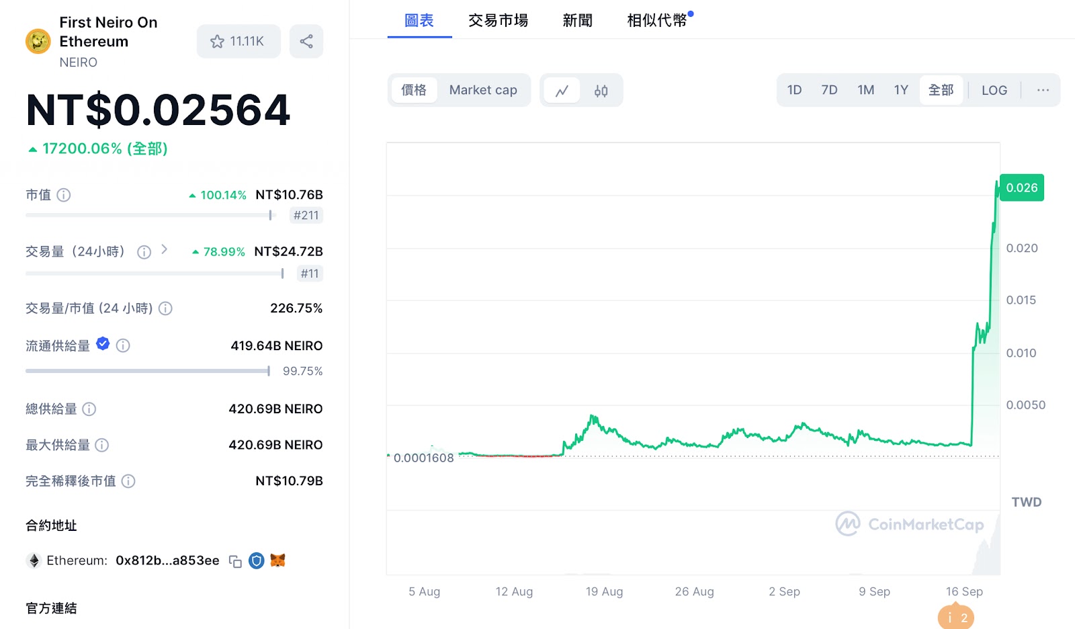
Task: Set chart range to 1Y
Action: (x=901, y=90)
